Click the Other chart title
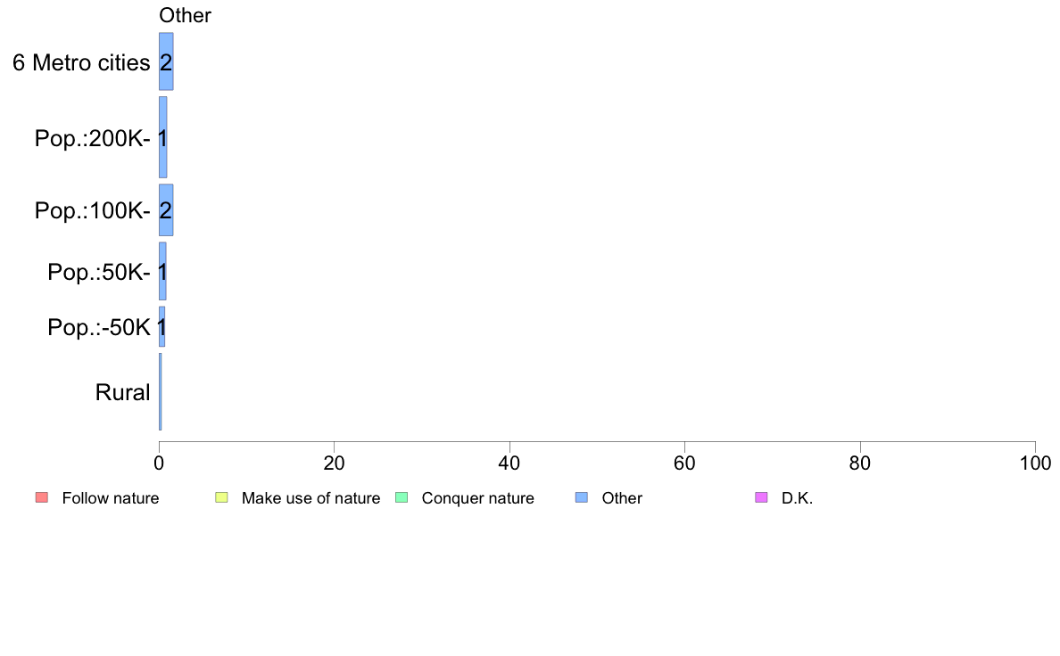The height and width of the screenshot is (656, 1060). pyautogui.click(x=185, y=15)
